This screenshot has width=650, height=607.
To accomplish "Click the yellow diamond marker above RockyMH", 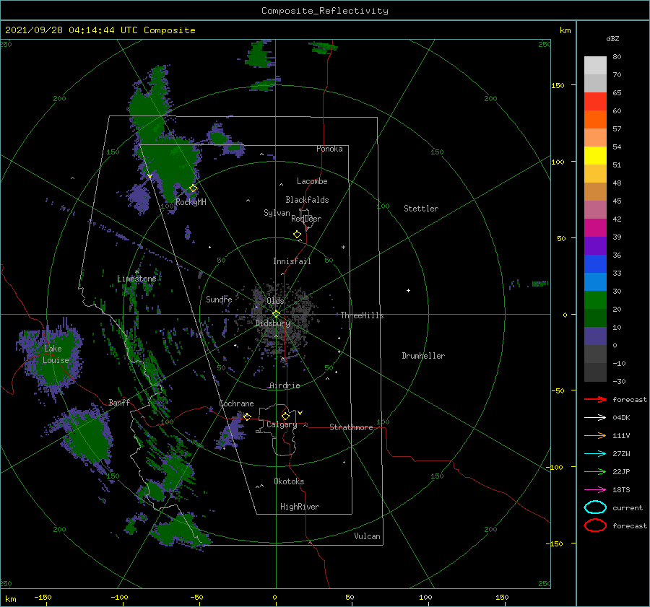I will pos(193,188).
